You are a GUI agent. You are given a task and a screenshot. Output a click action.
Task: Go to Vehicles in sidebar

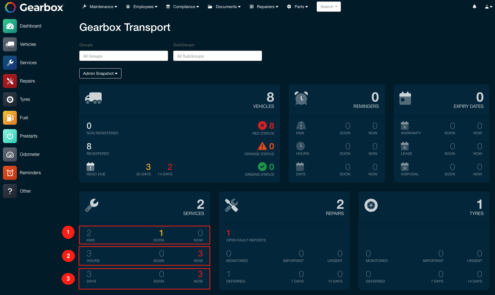(x=28, y=44)
